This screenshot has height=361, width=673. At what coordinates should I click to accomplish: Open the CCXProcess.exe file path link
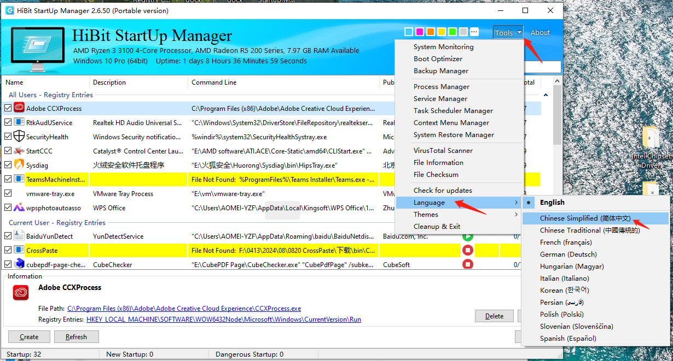click(184, 308)
